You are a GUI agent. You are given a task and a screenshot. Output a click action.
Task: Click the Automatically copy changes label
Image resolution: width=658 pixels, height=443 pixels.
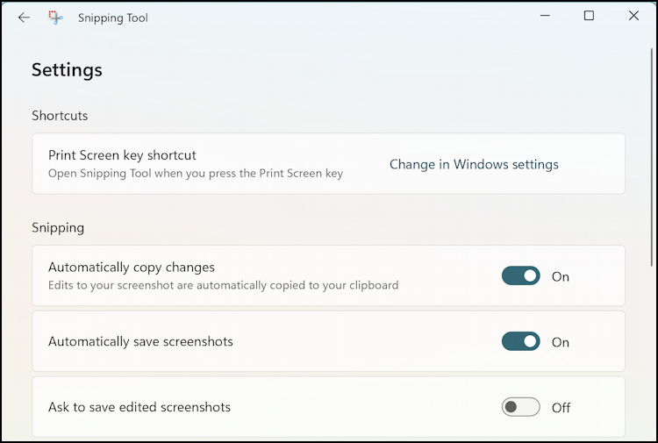(132, 268)
